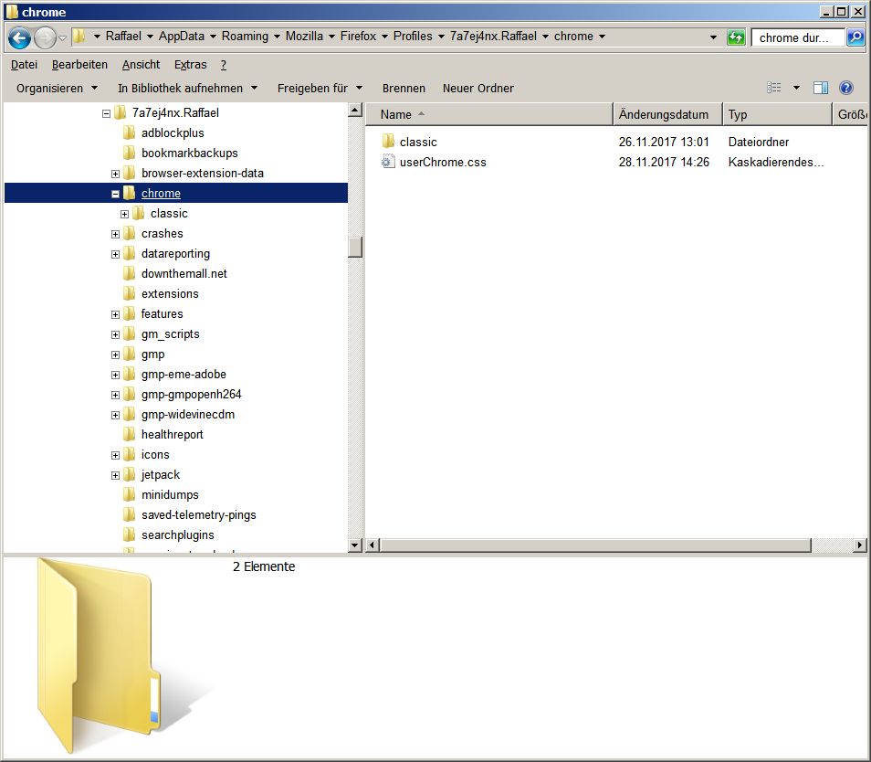This screenshot has width=871, height=762.
Task: Select extensions folder in tree
Action: tap(170, 293)
